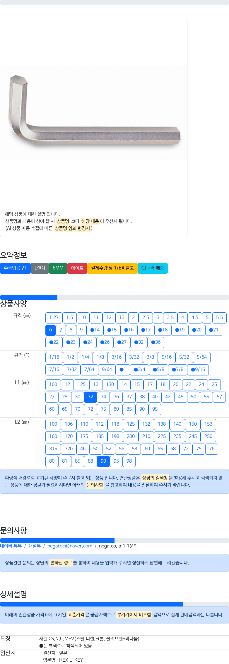
Task: Click the 수작업공구1 blue tag
Action: coord(15,268)
